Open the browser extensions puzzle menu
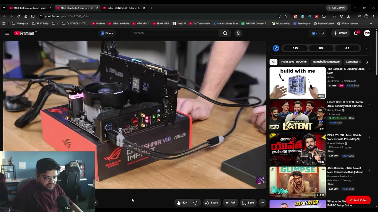Screen dimensions: 378x212 click(x=324, y=16)
